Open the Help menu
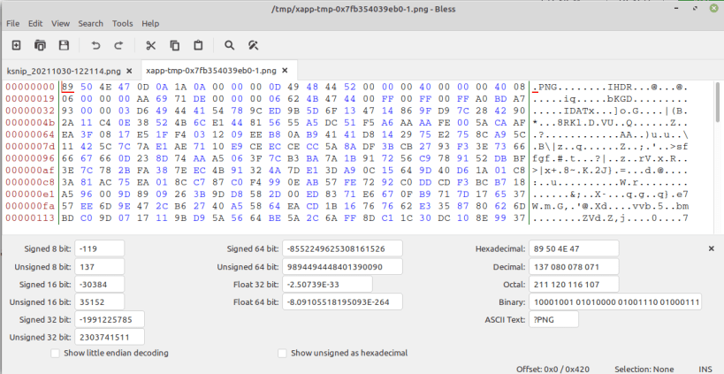 pos(150,24)
